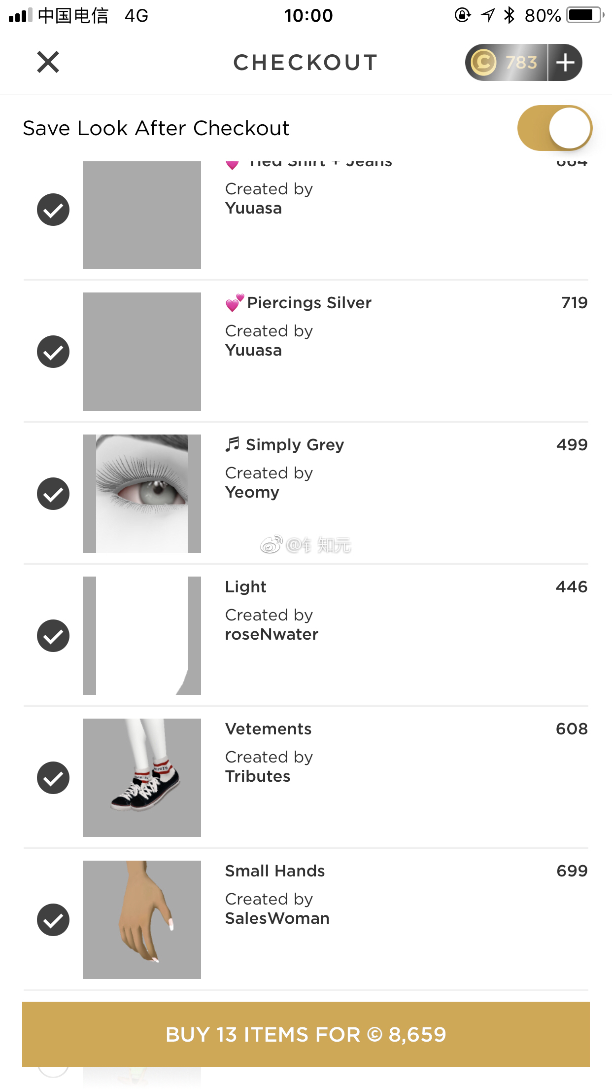Viewport: 612px width, 1089px height.
Task: Uncheck the Small Hands item
Action: (53, 920)
